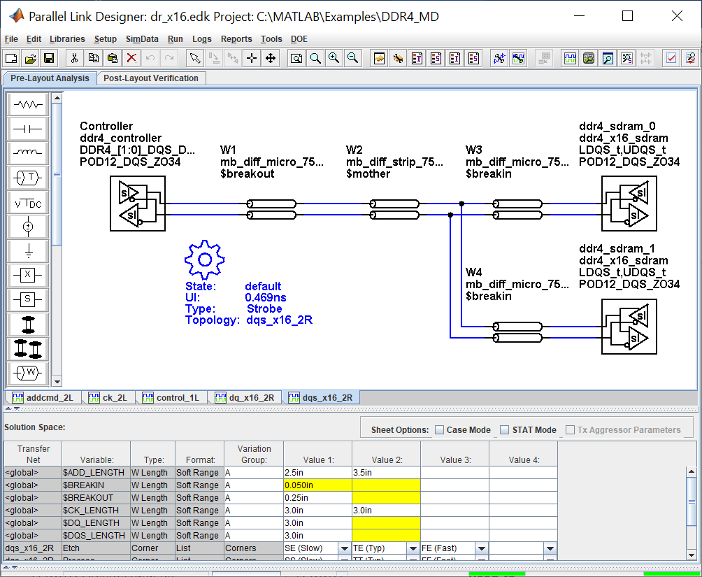This screenshot has height=577, width=702.
Task: Select the DC voltage source element
Action: (28, 203)
